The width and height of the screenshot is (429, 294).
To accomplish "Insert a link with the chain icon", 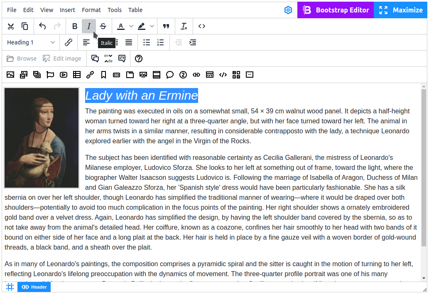I will [69, 42].
